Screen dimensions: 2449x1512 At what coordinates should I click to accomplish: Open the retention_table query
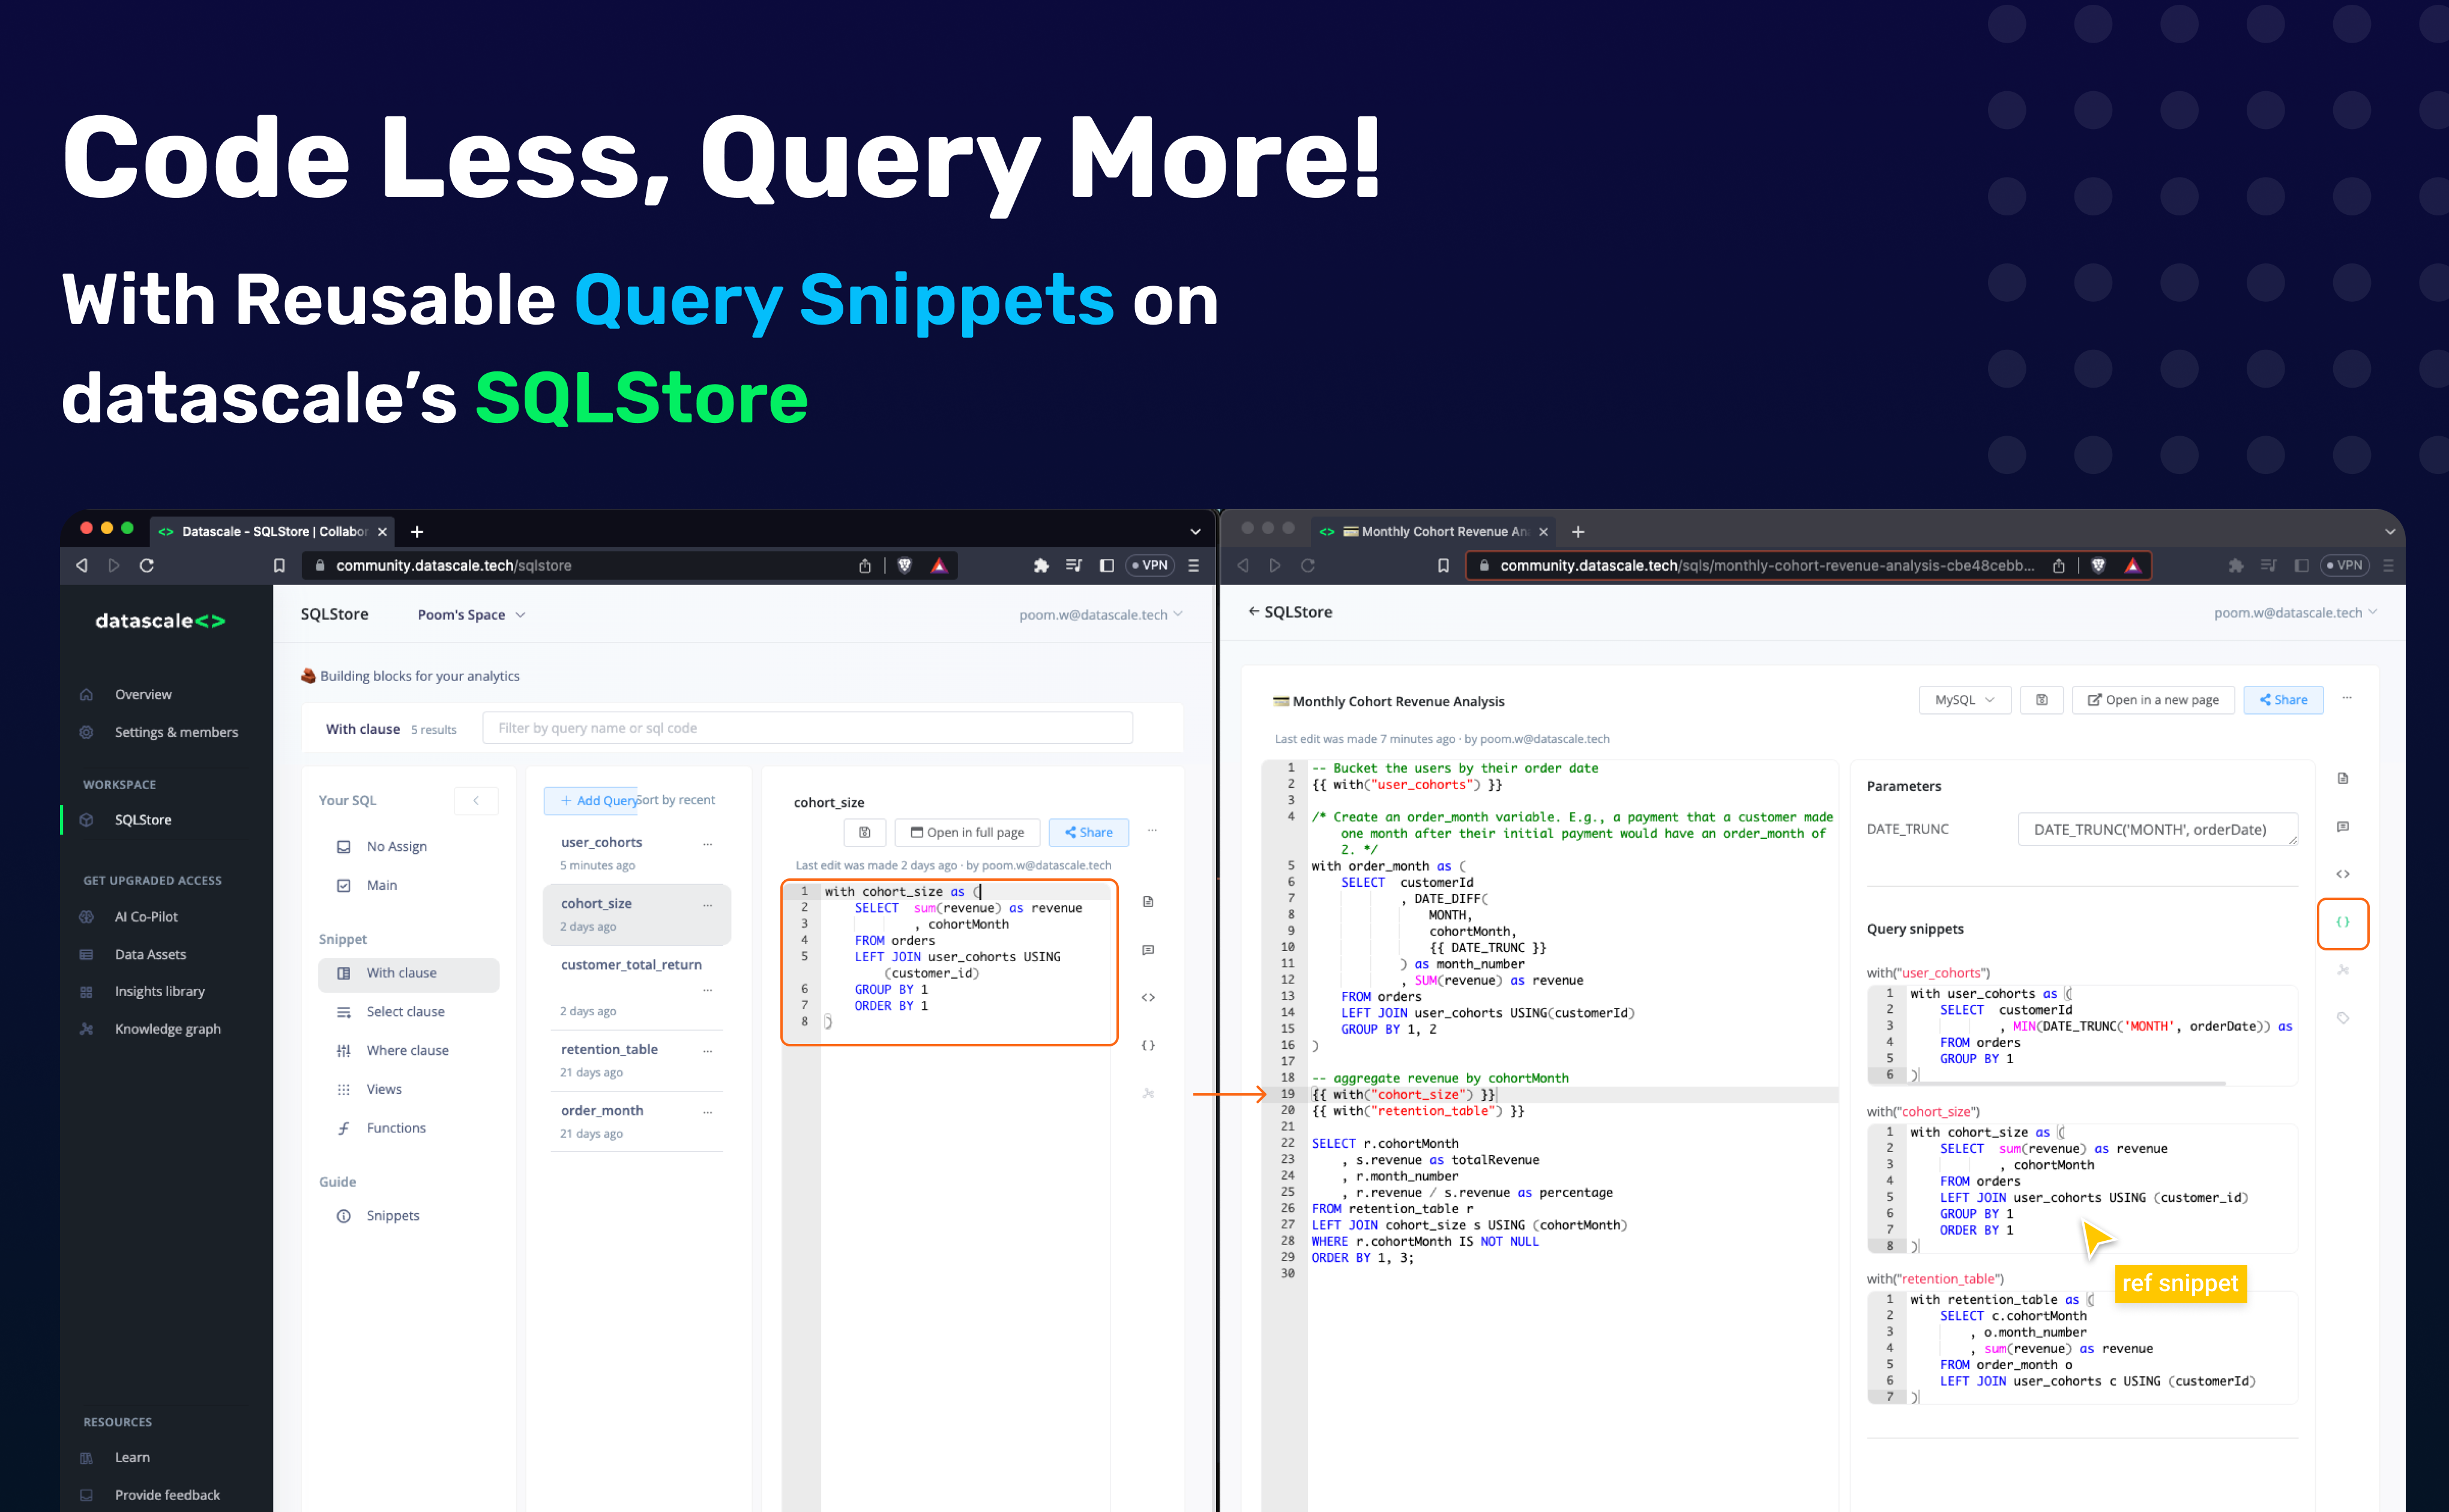pyautogui.click(x=609, y=1050)
